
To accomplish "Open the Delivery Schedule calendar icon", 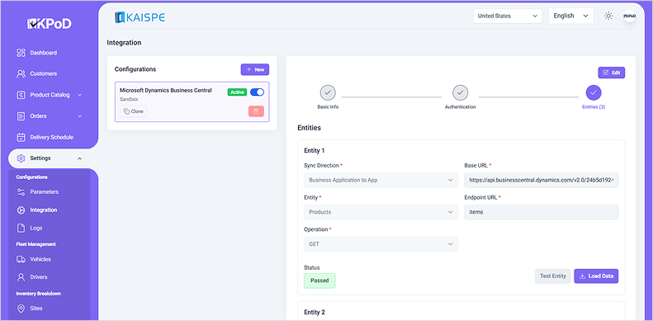I will 21,137.
